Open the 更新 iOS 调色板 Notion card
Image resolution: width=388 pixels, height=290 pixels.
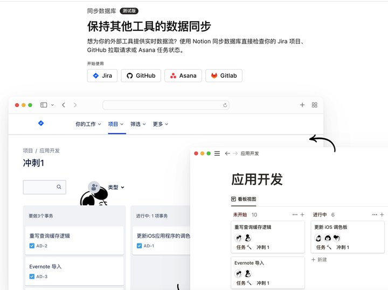[348, 237]
